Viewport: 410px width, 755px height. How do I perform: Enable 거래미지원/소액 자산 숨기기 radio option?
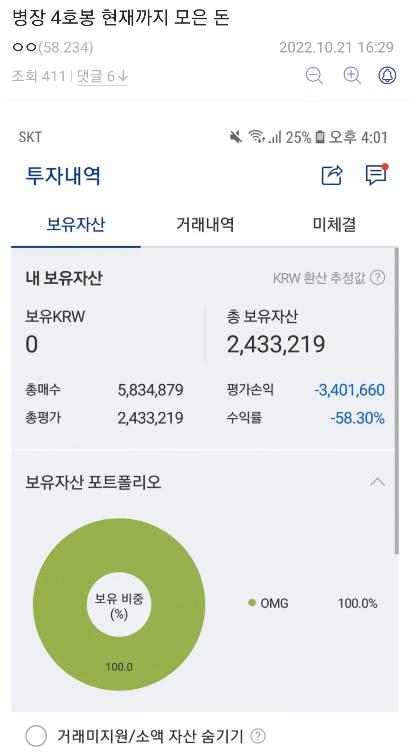[x=36, y=736]
